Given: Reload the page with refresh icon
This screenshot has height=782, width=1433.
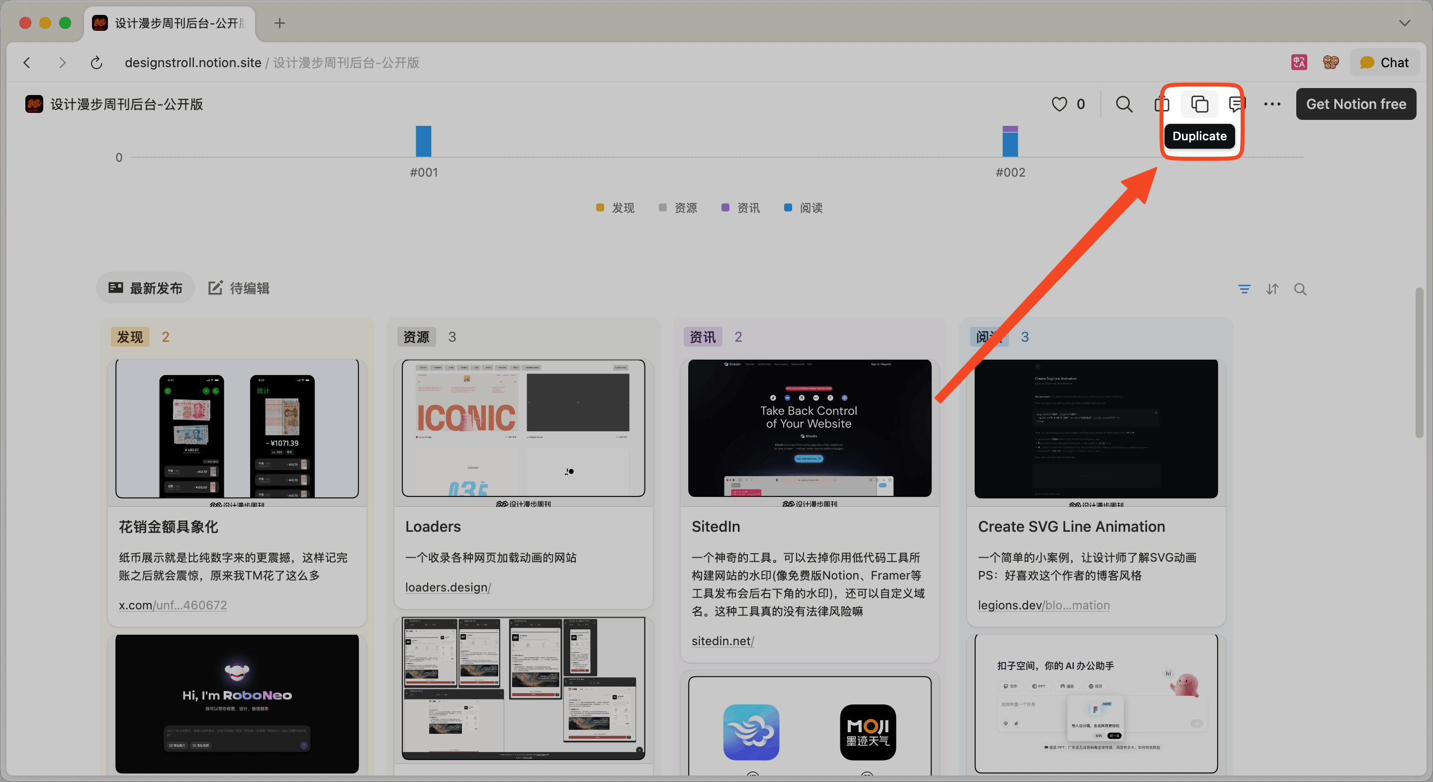Looking at the screenshot, I should point(96,63).
